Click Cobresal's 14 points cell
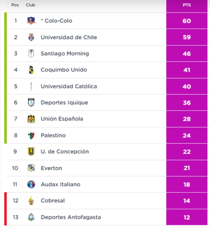This screenshot has width=210, height=228. pos(187,201)
